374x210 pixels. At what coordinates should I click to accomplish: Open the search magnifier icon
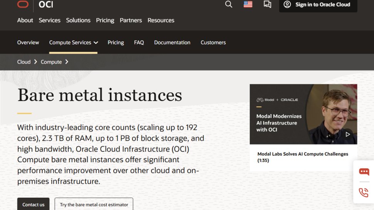[x=229, y=4]
